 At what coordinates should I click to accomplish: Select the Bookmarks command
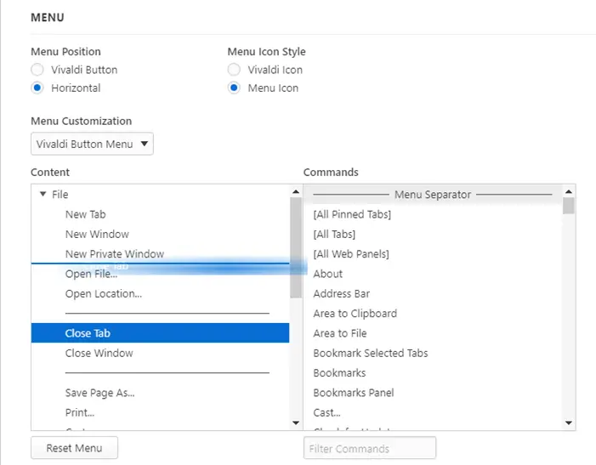[x=433, y=372]
